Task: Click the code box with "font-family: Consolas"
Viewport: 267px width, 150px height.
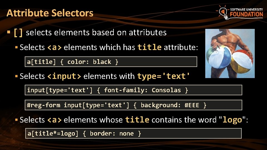Action: click(133, 90)
